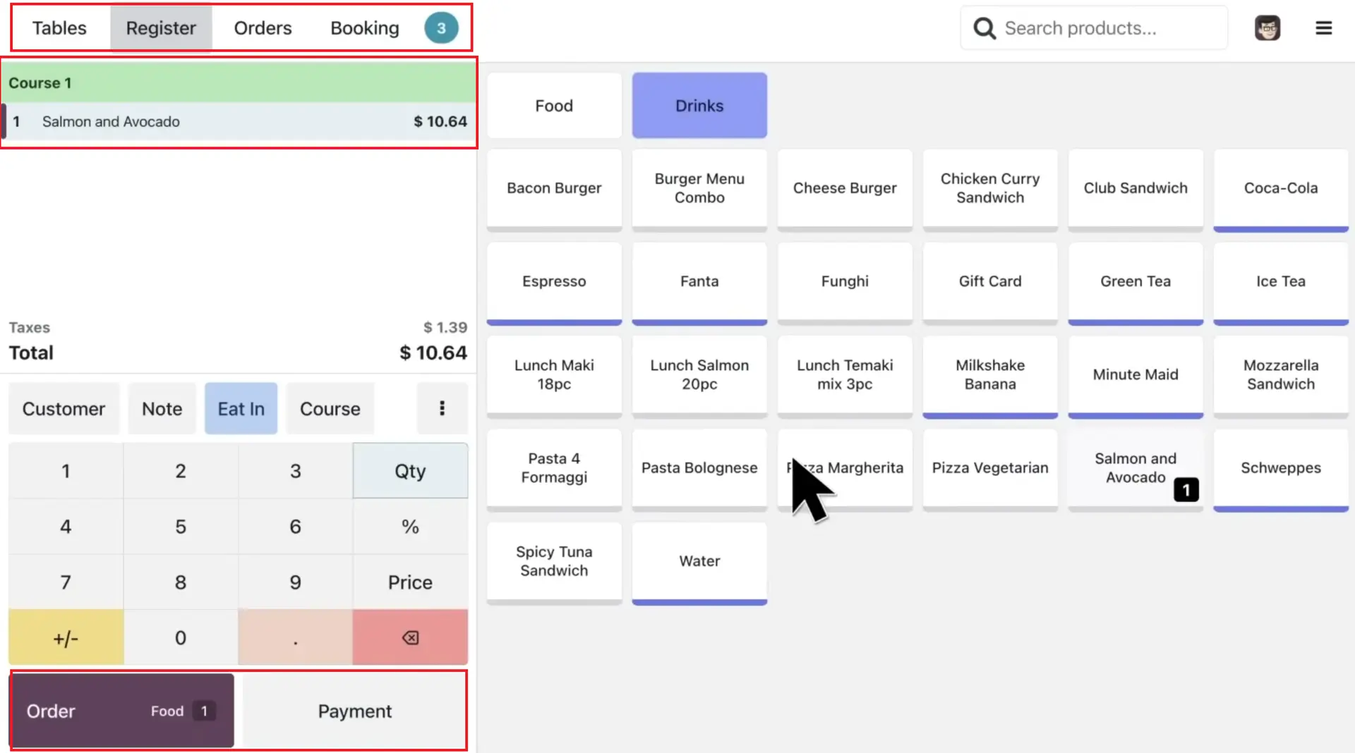
Task: Open the Booking tab
Action: click(364, 27)
